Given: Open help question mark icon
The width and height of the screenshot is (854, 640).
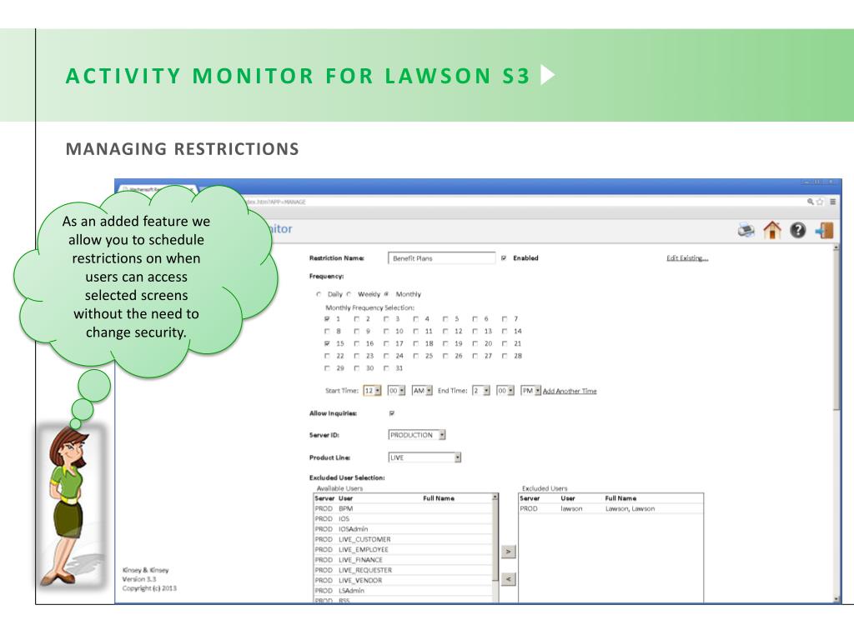Looking at the screenshot, I should click(797, 230).
